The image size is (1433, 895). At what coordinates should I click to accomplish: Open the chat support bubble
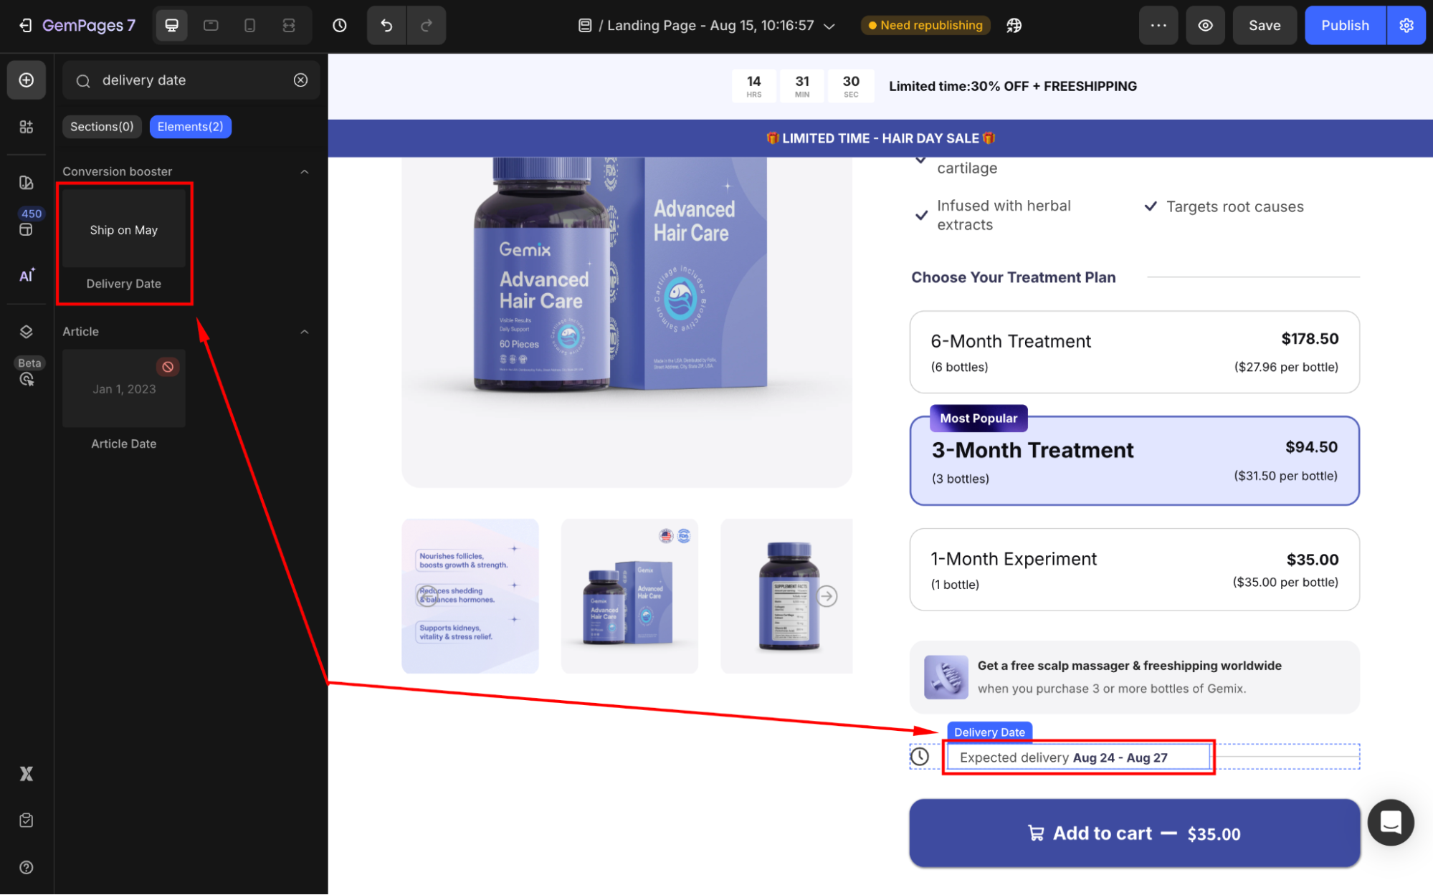pyautogui.click(x=1390, y=822)
